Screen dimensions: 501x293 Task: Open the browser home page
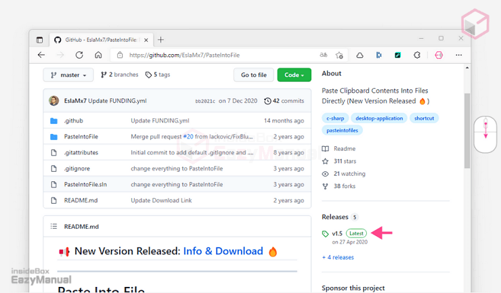pyautogui.click(x=98, y=55)
